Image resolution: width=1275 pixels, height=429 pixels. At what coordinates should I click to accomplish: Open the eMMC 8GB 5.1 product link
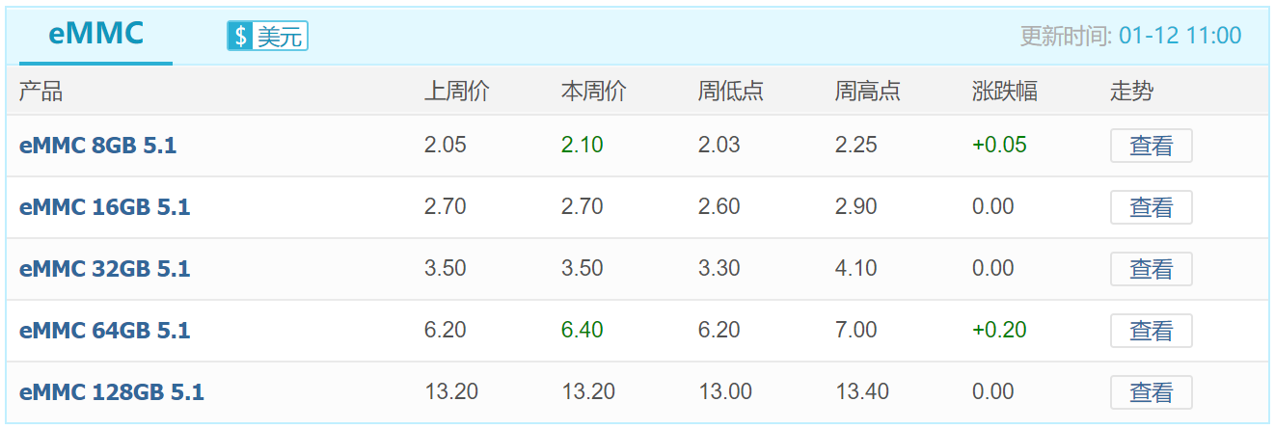[97, 146]
